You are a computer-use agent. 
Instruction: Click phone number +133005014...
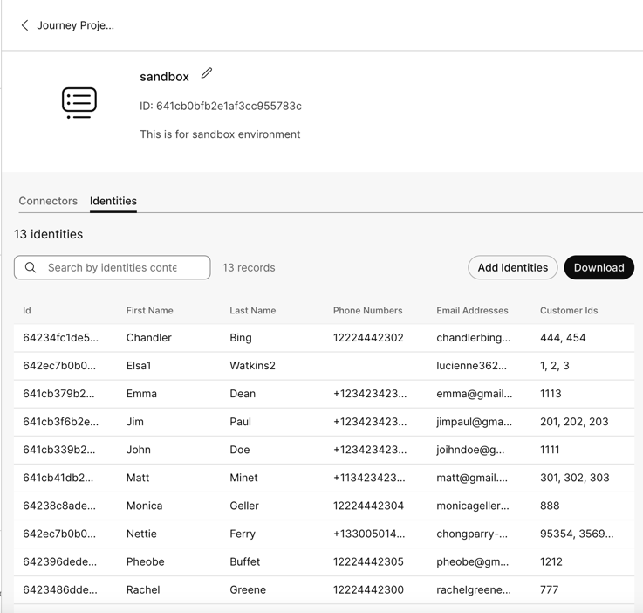369,534
